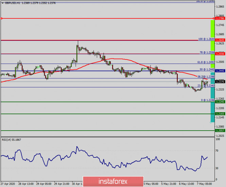
Task: Click the RSI scale value 30
Action: coord(217,168)
